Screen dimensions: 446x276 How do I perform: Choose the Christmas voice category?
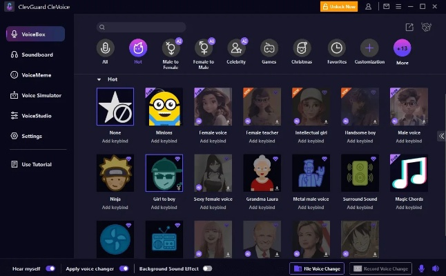[x=302, y=48]
